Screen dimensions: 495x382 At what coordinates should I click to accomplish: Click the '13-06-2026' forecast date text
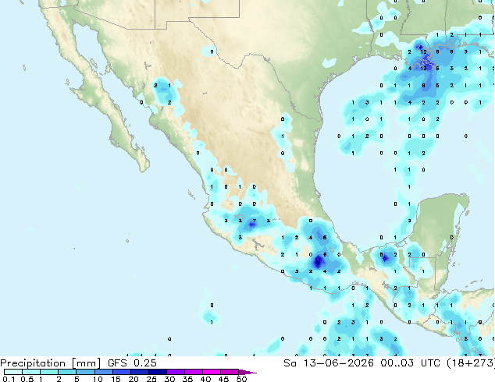[338, 363]
